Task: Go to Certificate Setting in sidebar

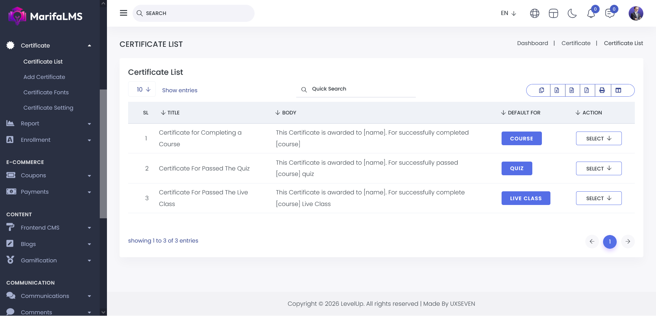Action: point(48,108)
